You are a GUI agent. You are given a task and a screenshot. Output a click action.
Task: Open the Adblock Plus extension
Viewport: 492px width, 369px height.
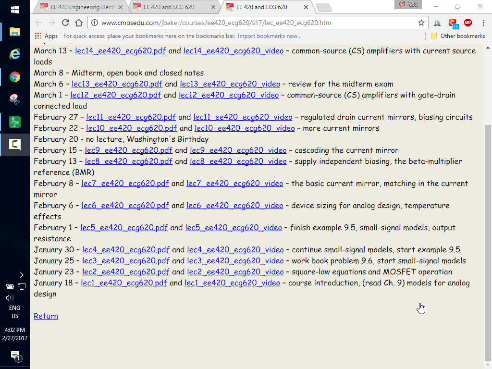coord(468,22)
